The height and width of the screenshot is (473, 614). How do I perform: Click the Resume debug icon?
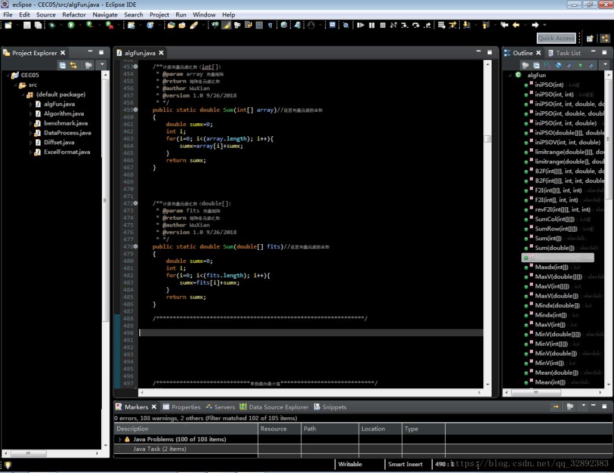click(x=361, y=26)
